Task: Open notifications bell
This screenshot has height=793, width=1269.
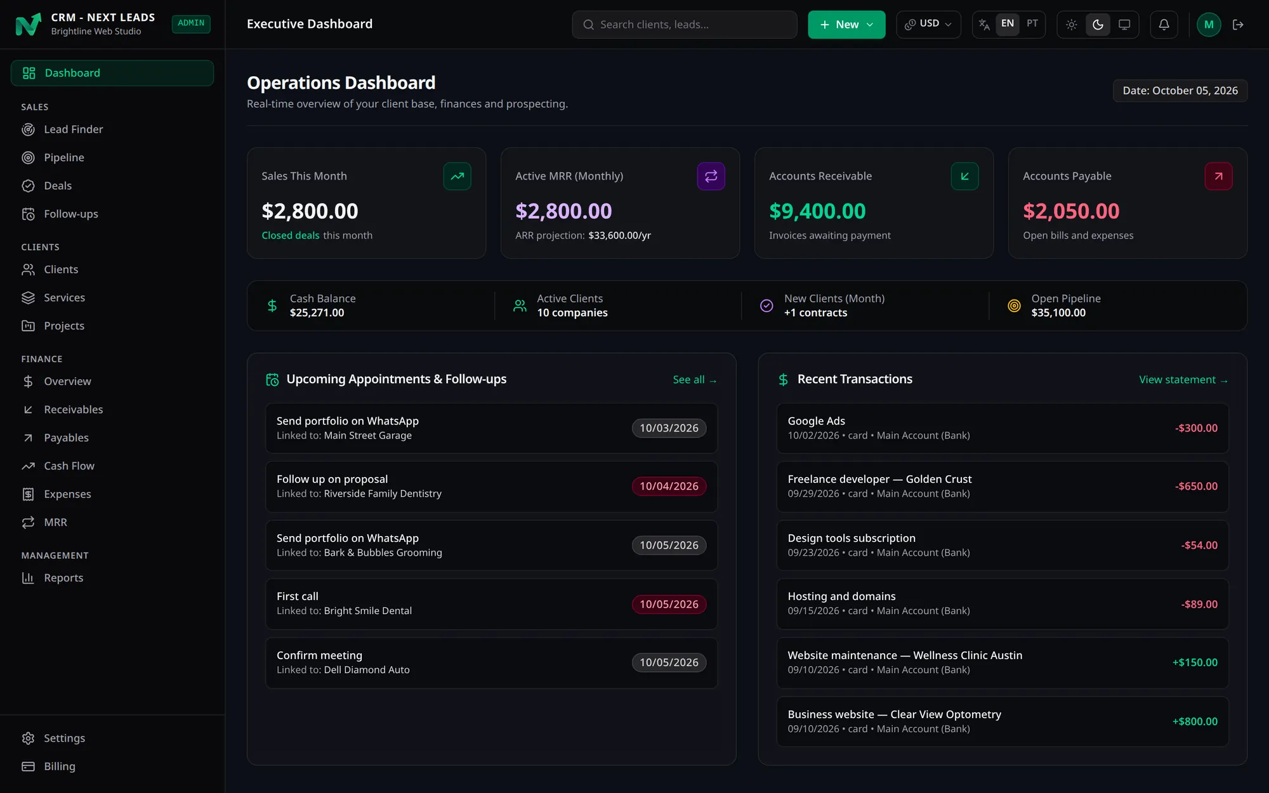Action: 1164,25
